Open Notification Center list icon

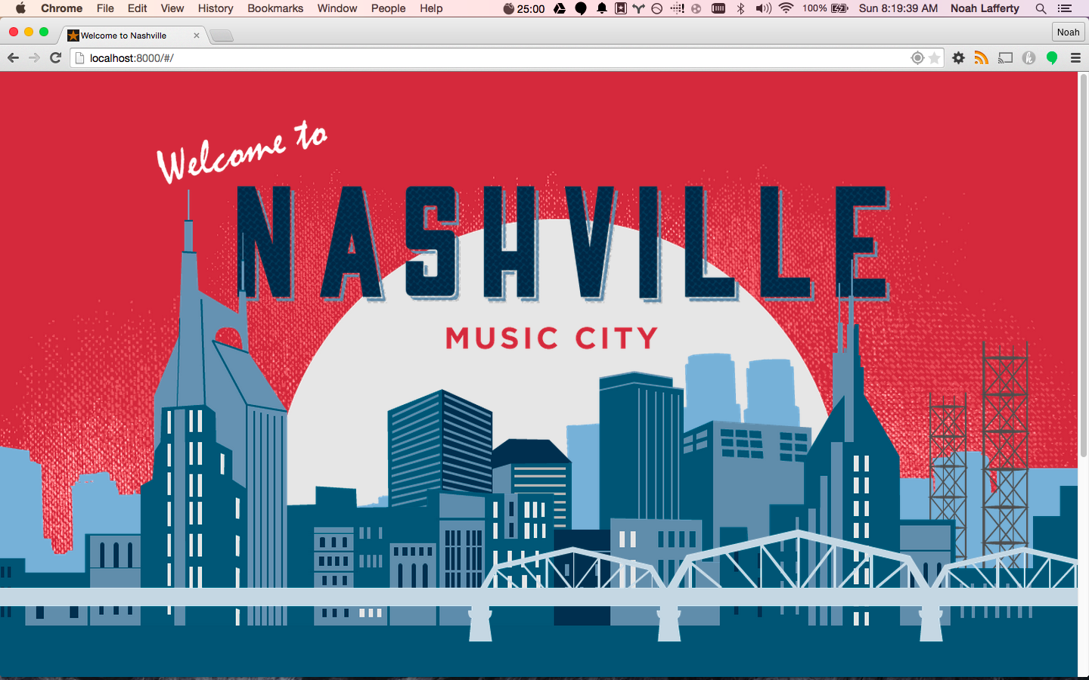tap(1065, 8)
